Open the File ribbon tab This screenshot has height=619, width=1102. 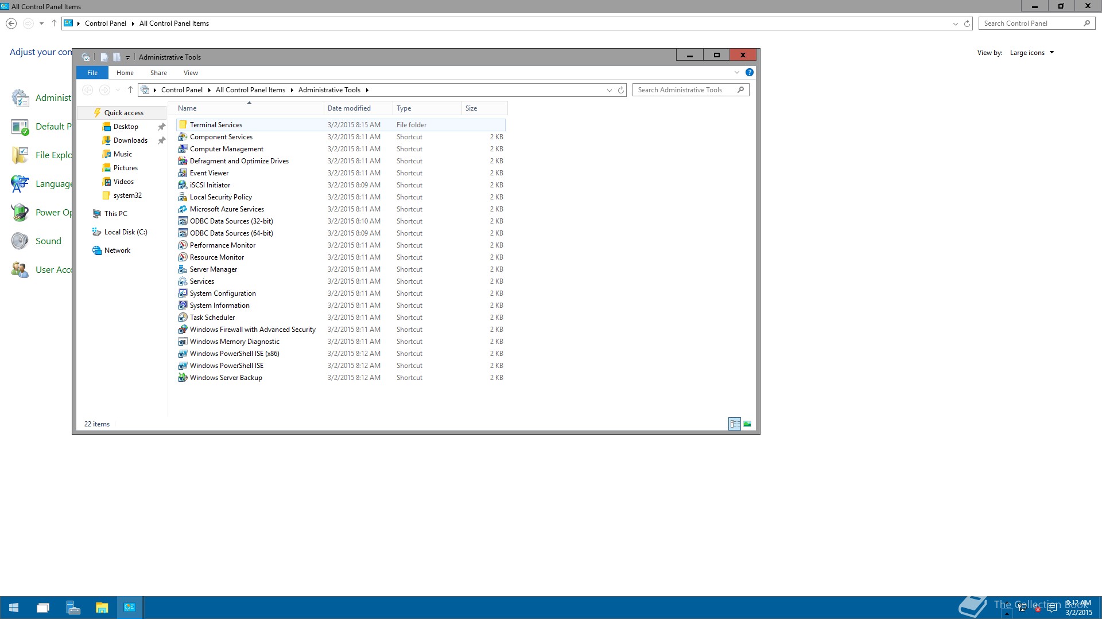tap(92, 73)
